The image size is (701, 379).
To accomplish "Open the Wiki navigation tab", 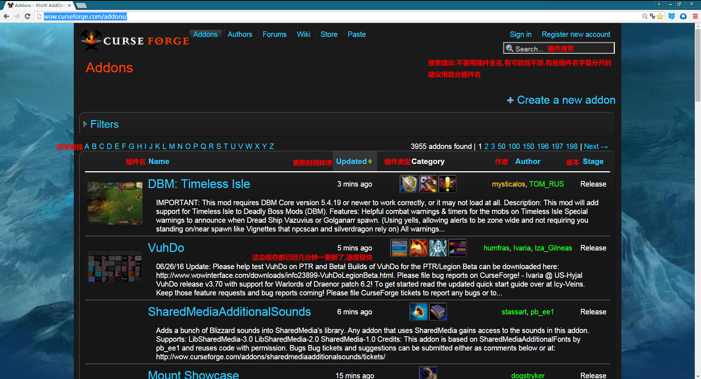I will (x=303, y=34).
